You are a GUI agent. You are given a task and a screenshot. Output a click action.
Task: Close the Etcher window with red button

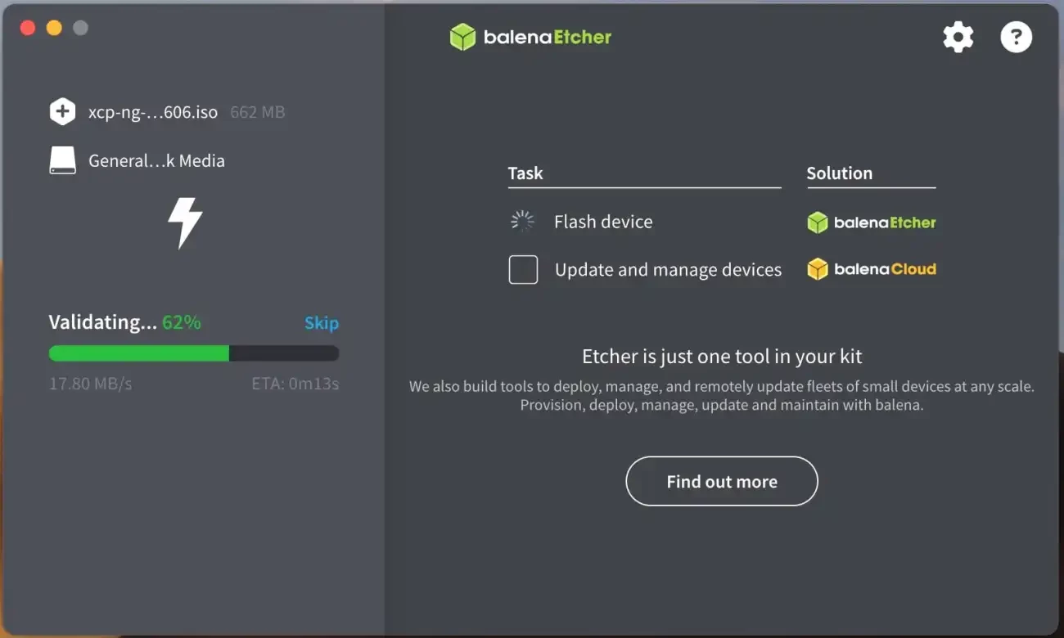click(28, 28)
